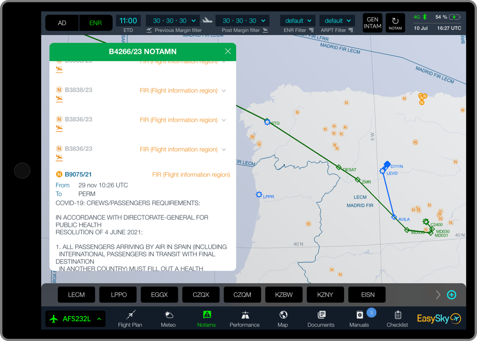Select the LECM FIR button
The image size is (477, 341).
coord(76,295)
